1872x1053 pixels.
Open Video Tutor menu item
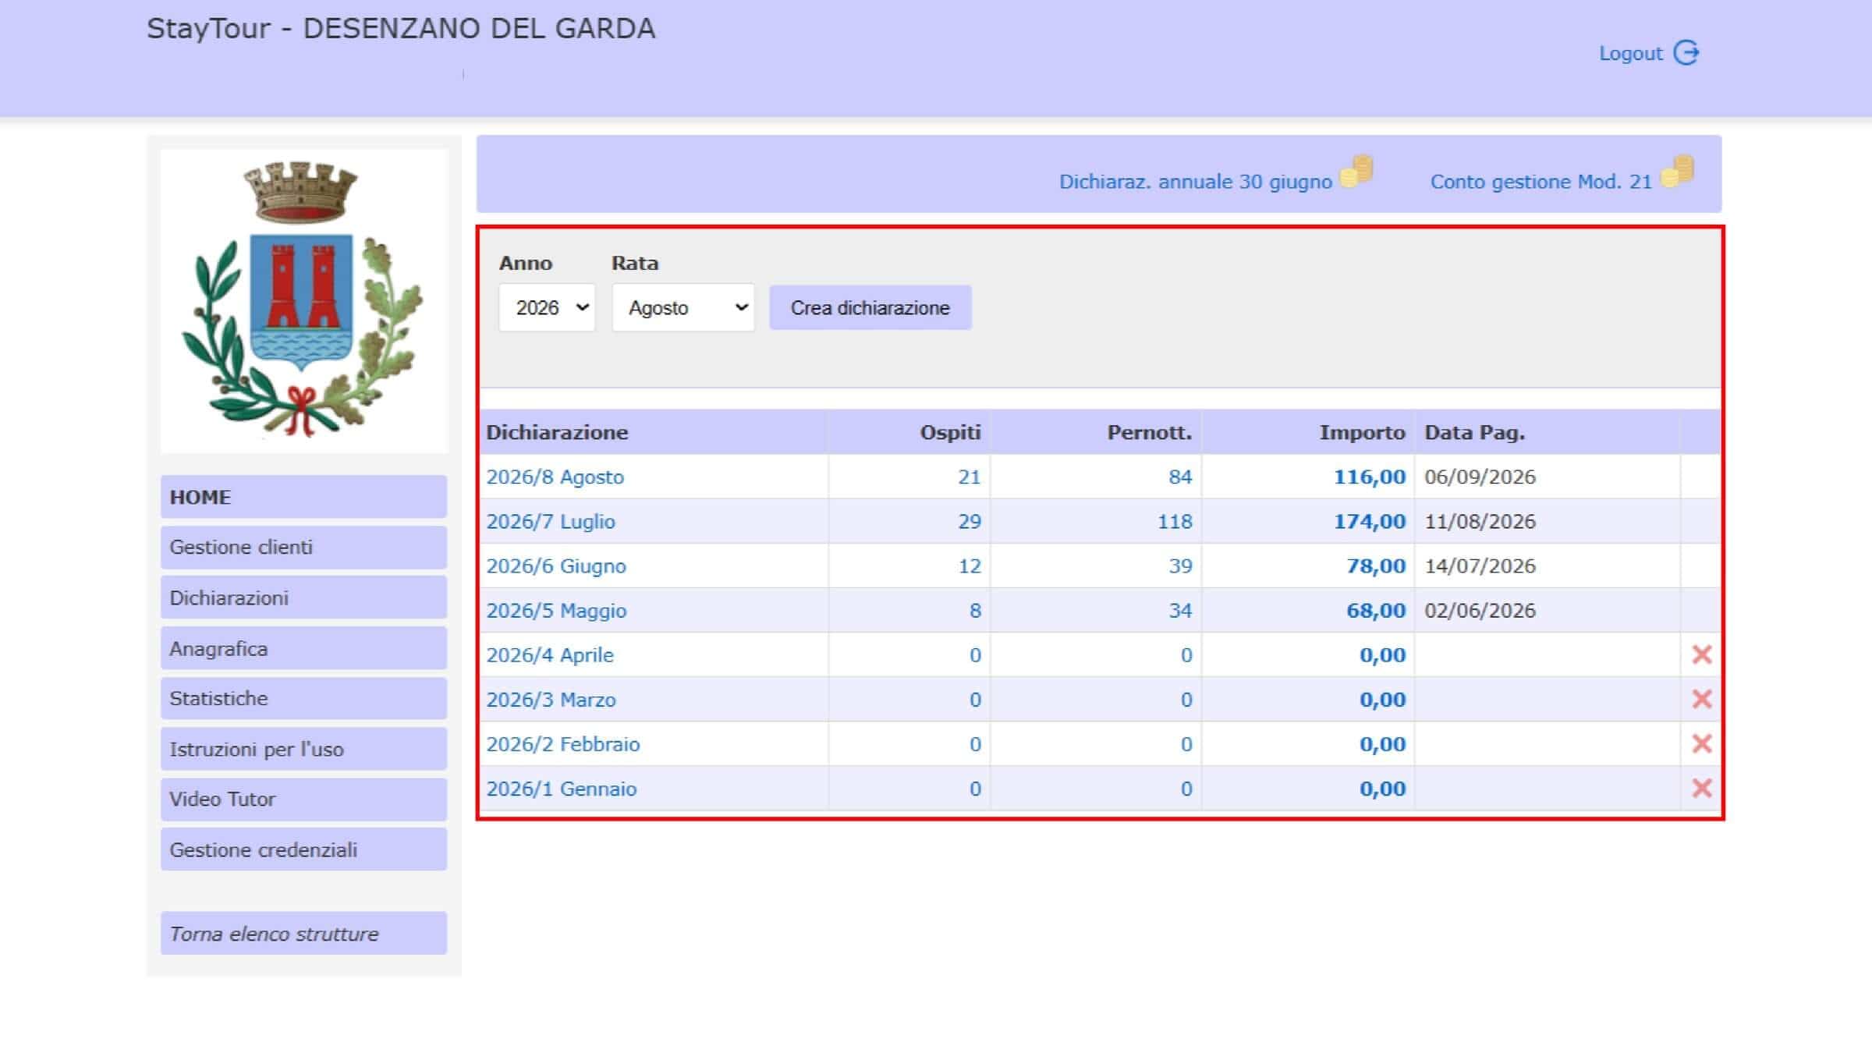(x=303, y=799)
